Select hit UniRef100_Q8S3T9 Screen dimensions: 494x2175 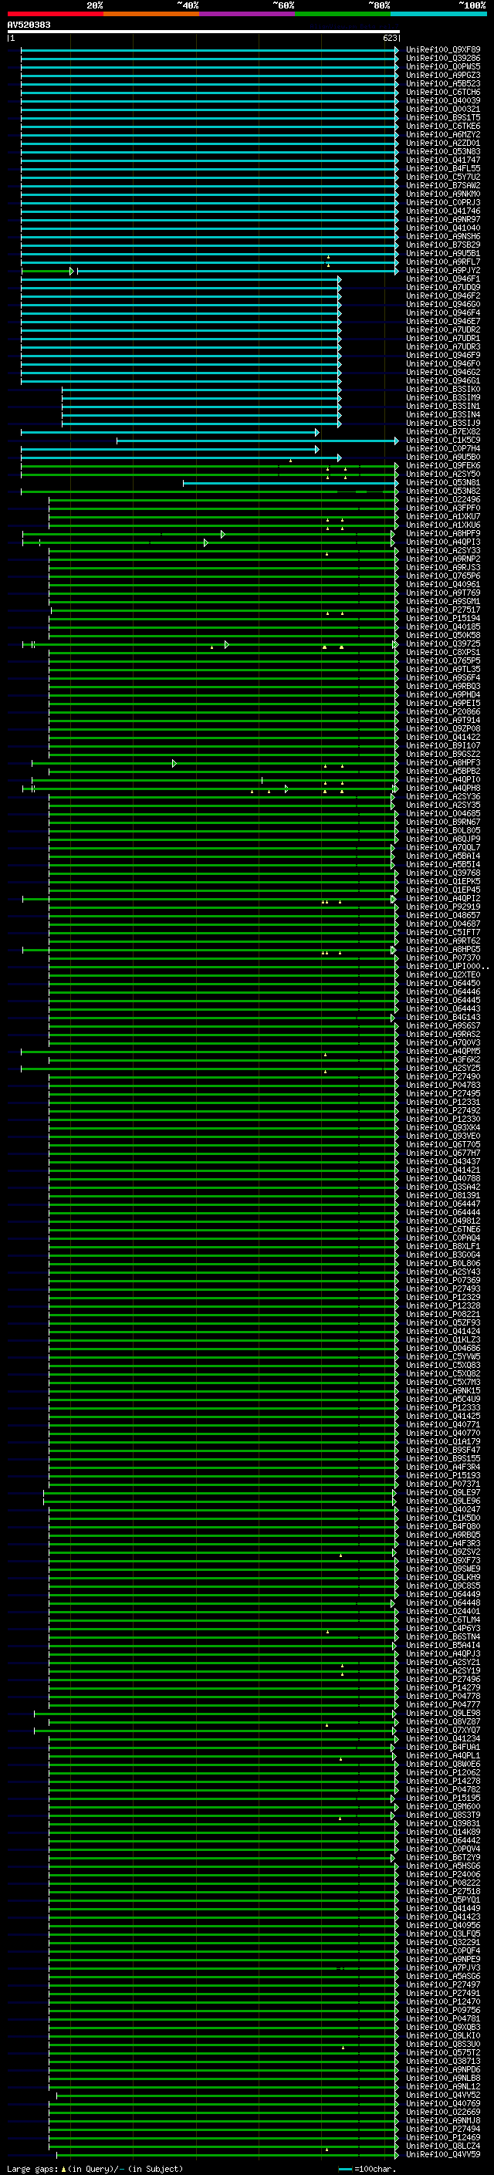pyautogui.click(x=443, y=1815)
